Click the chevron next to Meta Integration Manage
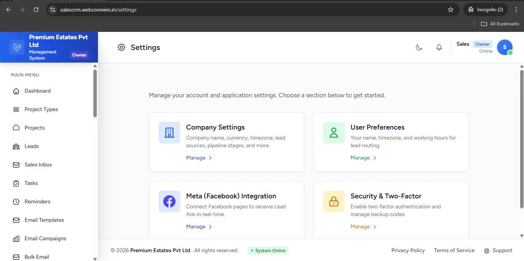 click(x=210, y=227)
